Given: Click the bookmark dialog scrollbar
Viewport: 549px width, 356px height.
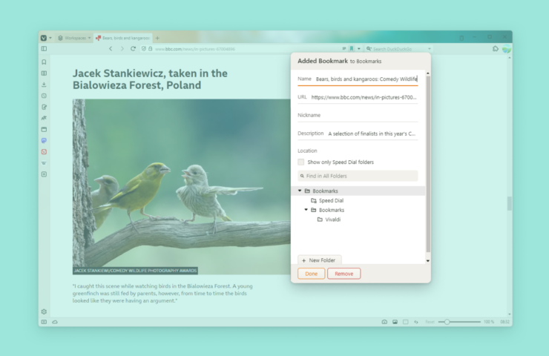Looking at the screenshot, I should click(428, 164).
